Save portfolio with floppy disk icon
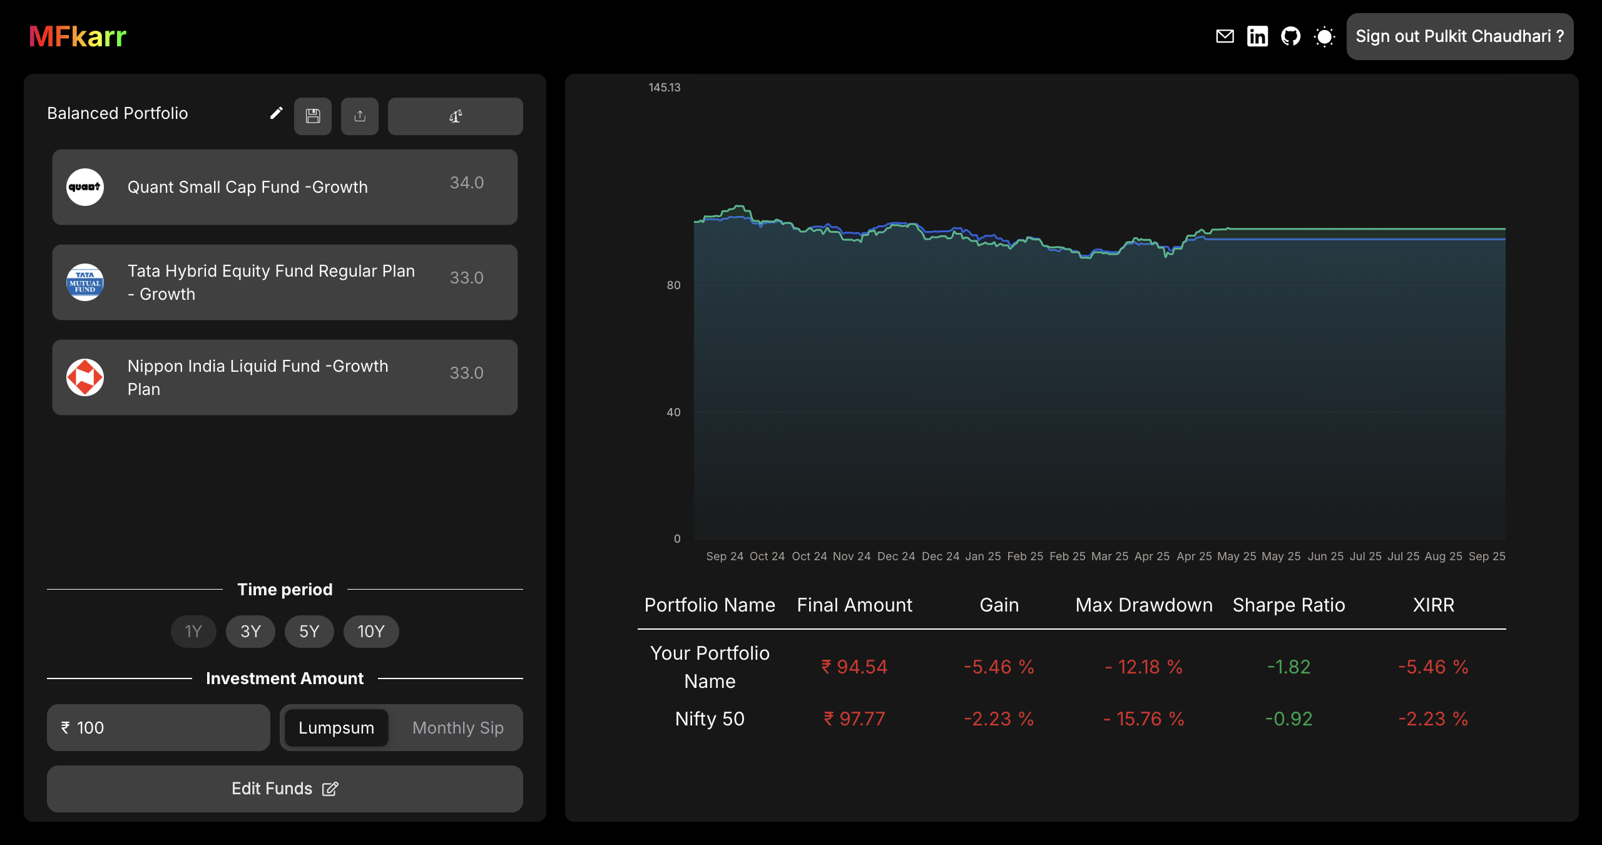This screenshot has height=845, width=1602. click(x=313, y=116)
